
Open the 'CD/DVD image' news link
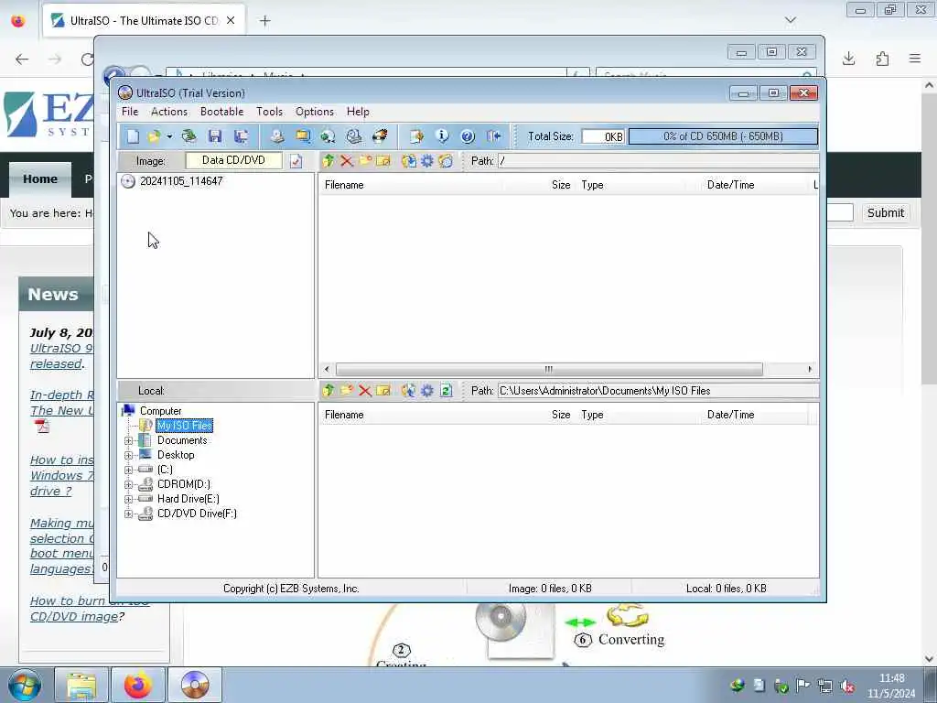point(73,616)
